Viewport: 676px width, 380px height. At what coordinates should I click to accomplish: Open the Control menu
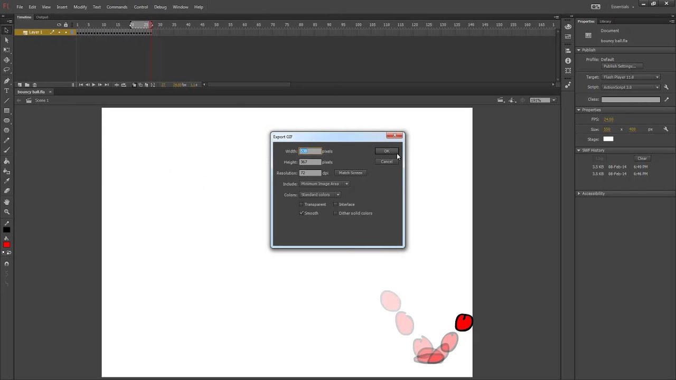pos(141,7)
